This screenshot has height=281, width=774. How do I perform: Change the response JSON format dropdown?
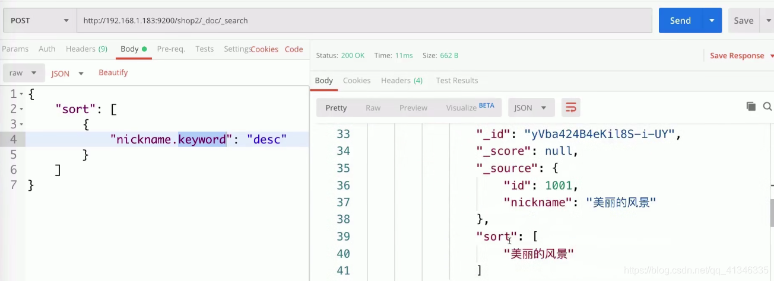coord(531,107)
